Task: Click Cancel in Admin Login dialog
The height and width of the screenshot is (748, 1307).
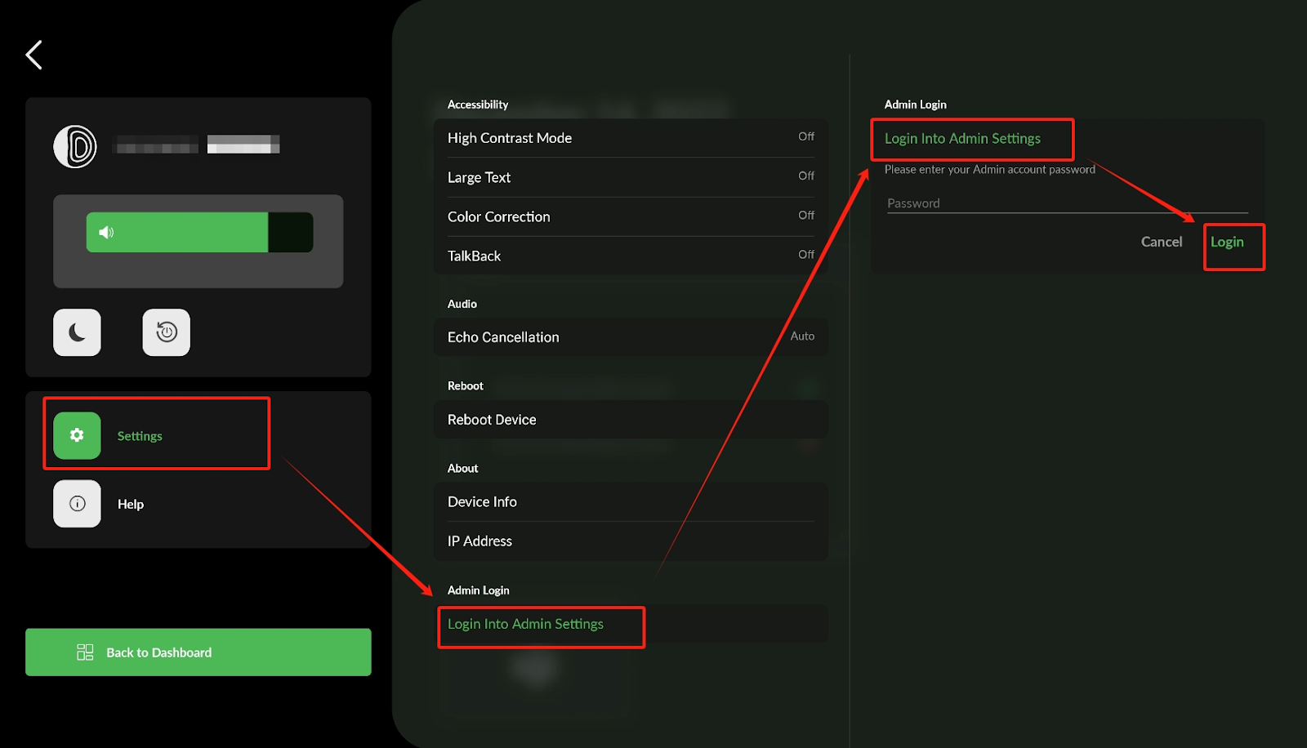Action: (x=1161, y=242)
